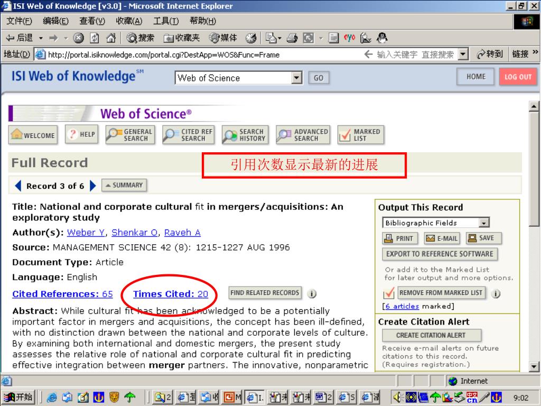Open the 文件(F) menu
The image size is (541, 406).
20,21
